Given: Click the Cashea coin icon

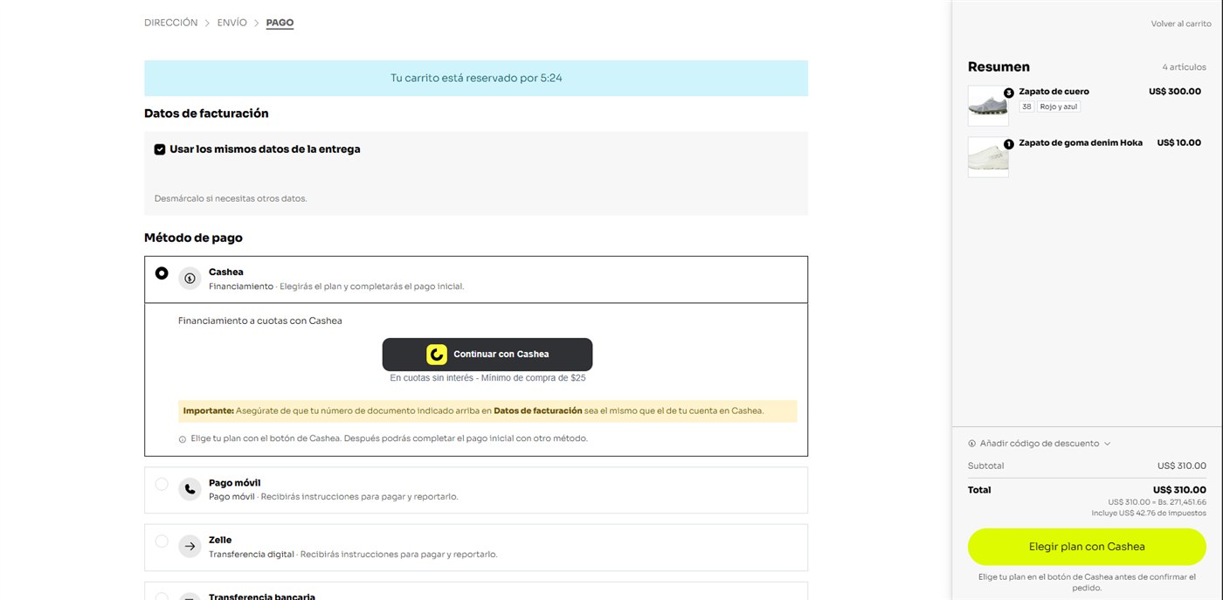Looking at the screenshot, I should pyautogui.click(x=190, y=279).
